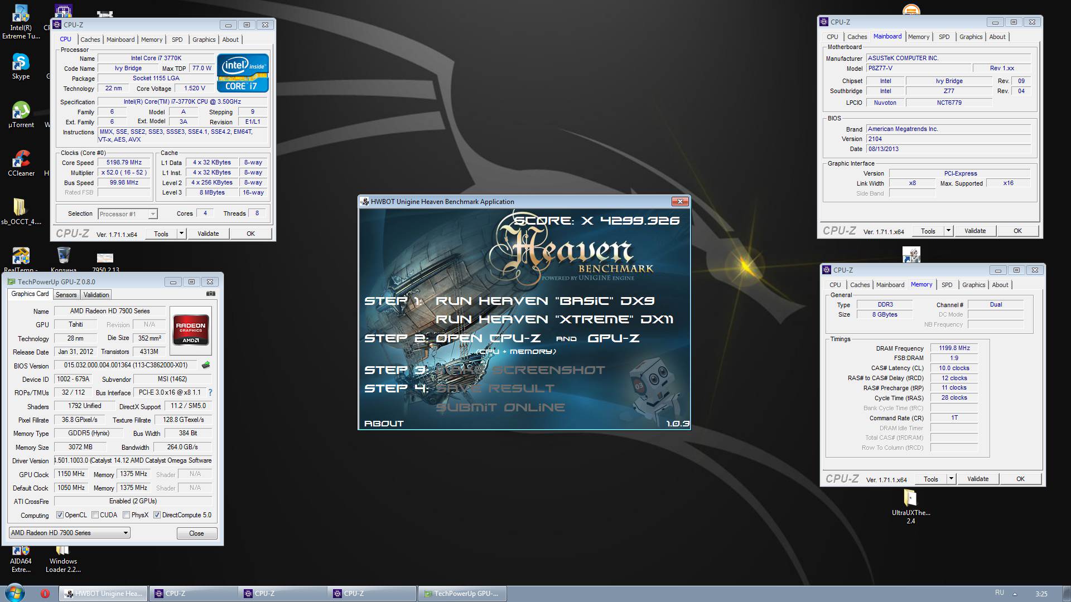Click the GPU Clock 1150 MHz field

pos(71,474)
